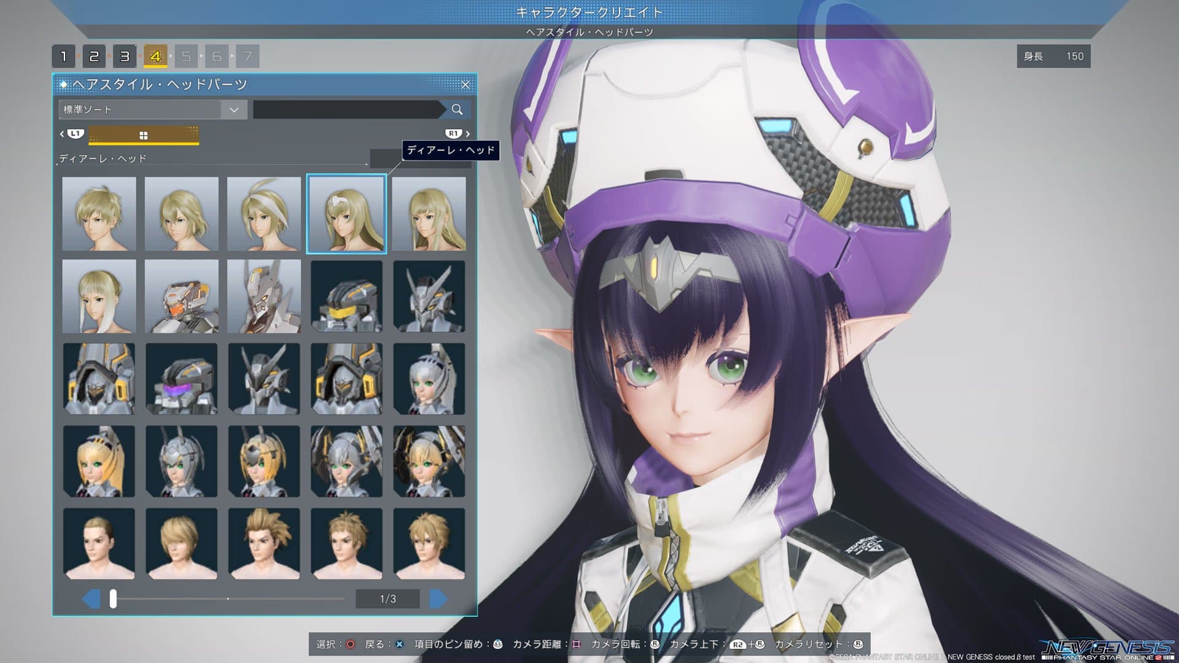Click the 戻る cross button hint
Screen dimensions: 1179x663
(385, 644)
